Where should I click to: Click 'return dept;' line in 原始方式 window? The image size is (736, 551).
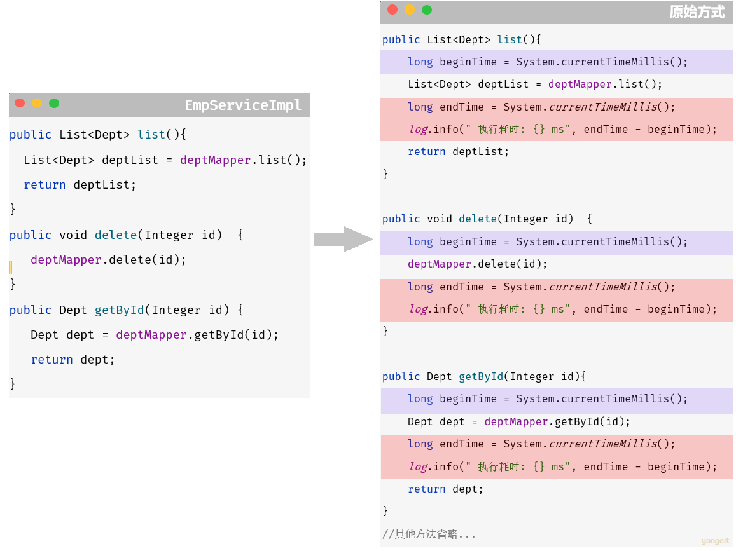tap(445, 489)
